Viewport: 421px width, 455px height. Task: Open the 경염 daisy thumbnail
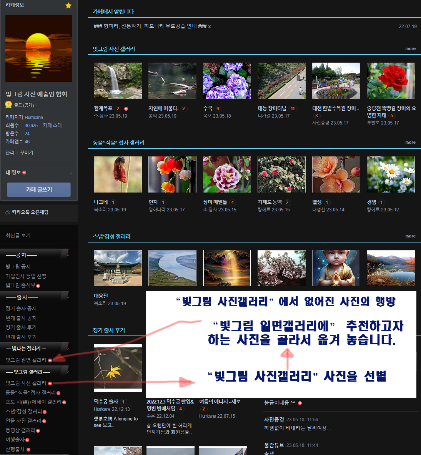391,174
